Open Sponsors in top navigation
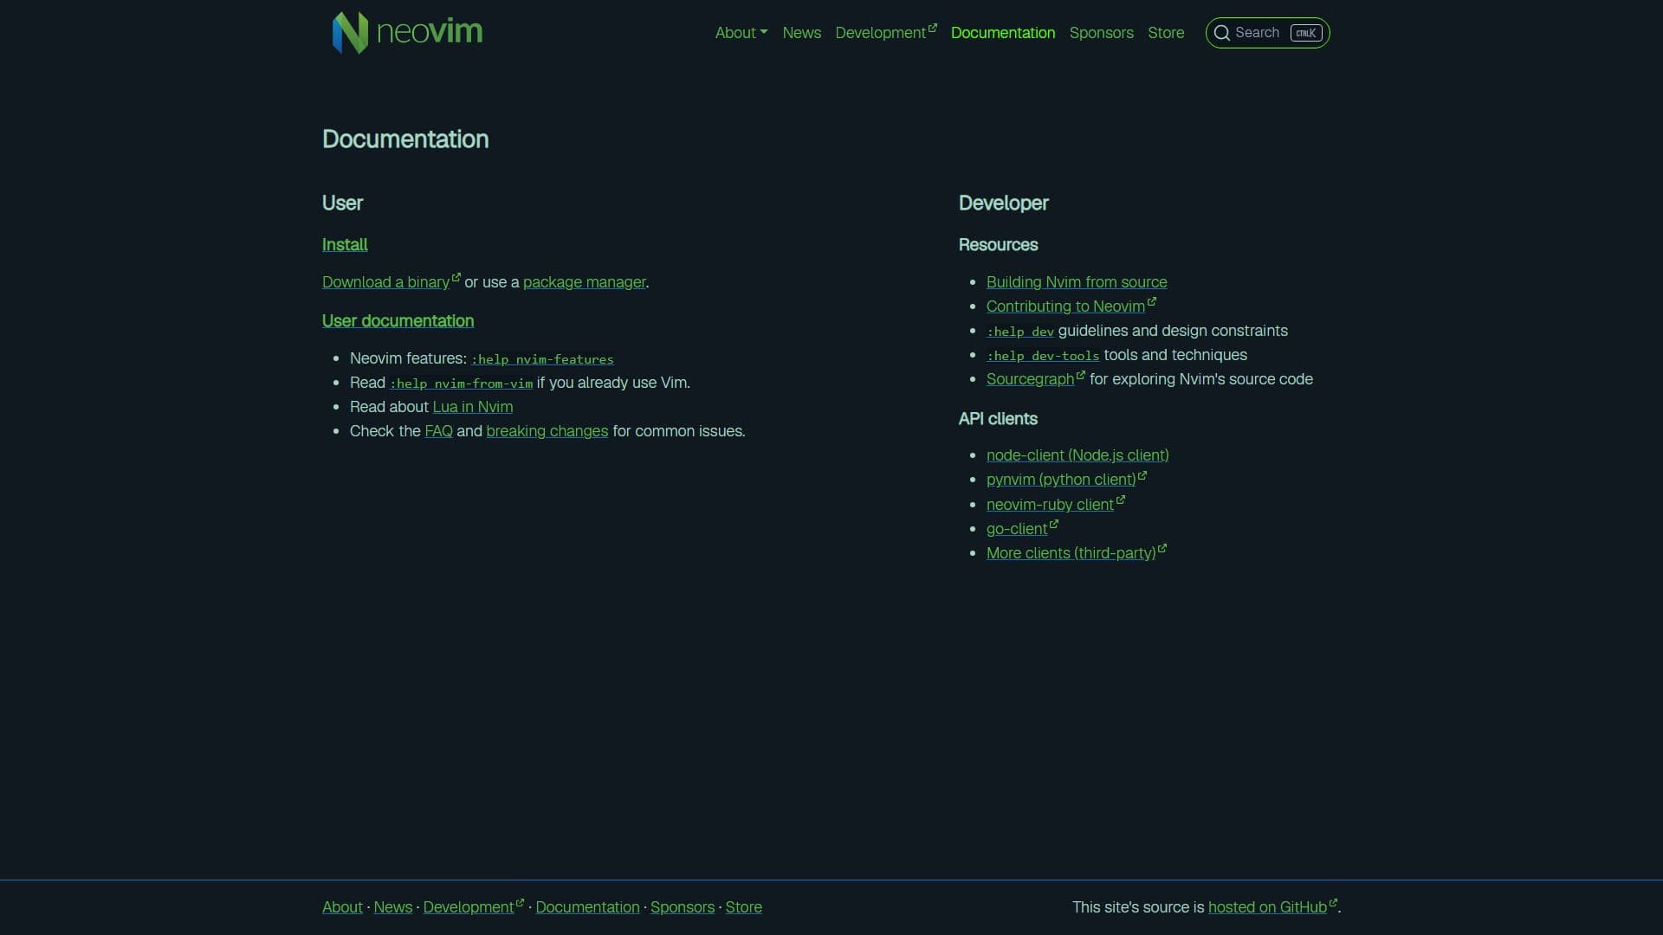Image resolution: width=1663 pixels, height=935 pixels. pos(1101,33)
